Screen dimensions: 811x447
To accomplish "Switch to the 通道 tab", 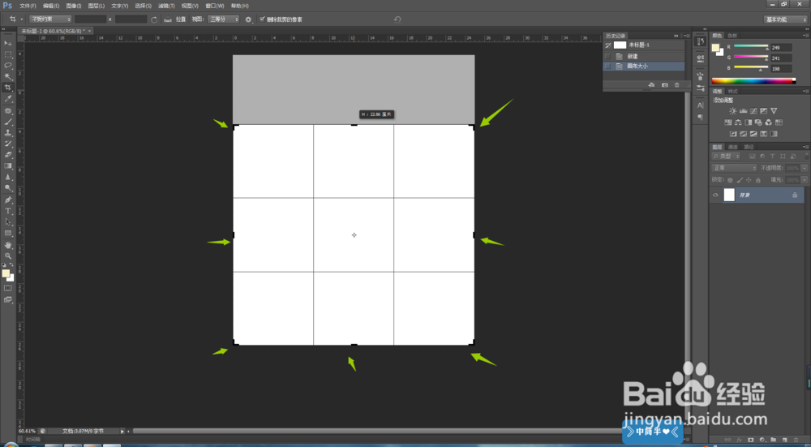I will point(733,147).
